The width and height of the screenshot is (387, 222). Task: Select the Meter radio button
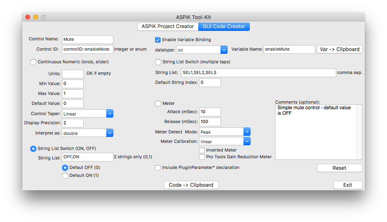158,104
